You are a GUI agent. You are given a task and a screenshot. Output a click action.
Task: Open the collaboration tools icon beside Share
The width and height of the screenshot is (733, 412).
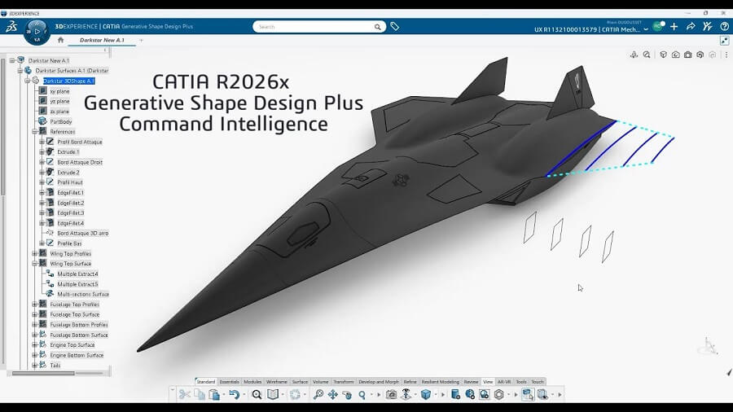[x=707, y=27]
